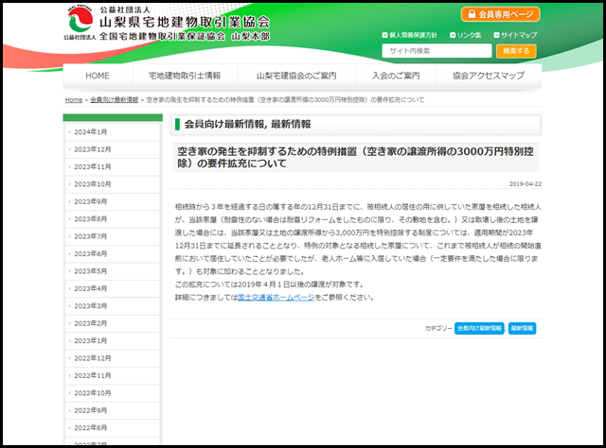Screen dimensions: 606x448
Task: Open 国土交通省ホームページ link in article
Action: [276, 298]
